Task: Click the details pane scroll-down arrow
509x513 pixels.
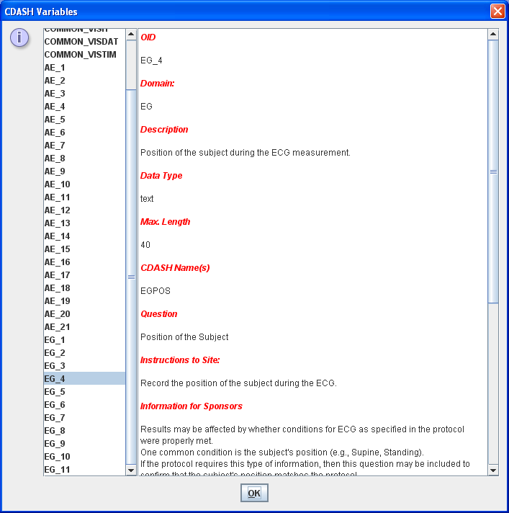Action: coord(493,470)
